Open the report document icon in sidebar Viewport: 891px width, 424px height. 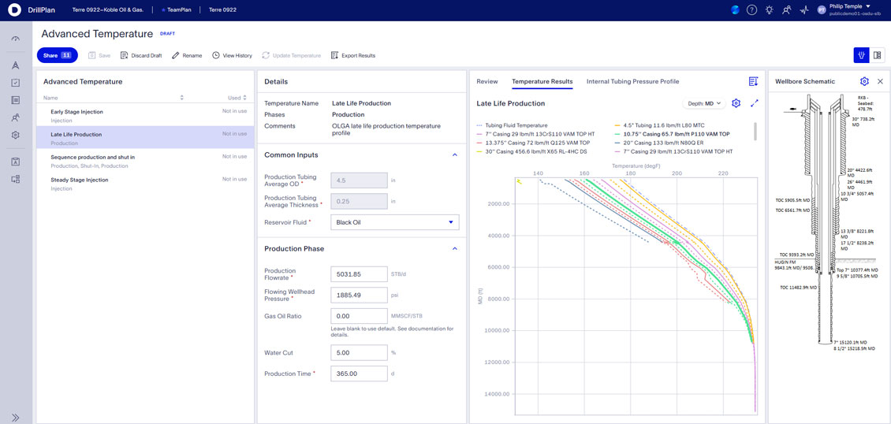15,100
